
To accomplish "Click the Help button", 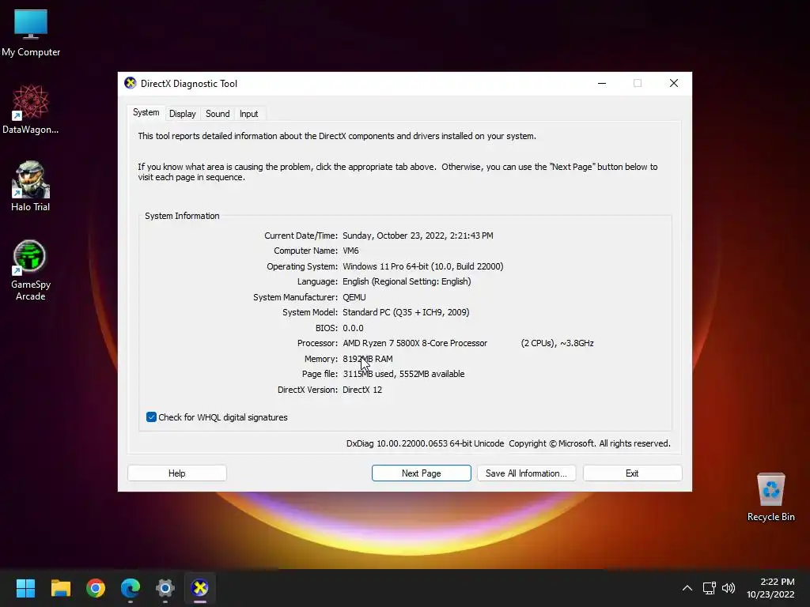I will 176,473.
